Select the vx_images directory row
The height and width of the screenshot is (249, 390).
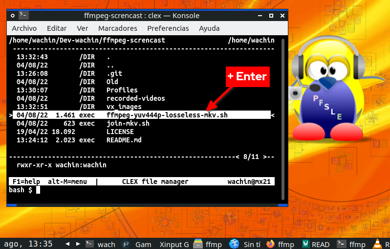(142, 107)
